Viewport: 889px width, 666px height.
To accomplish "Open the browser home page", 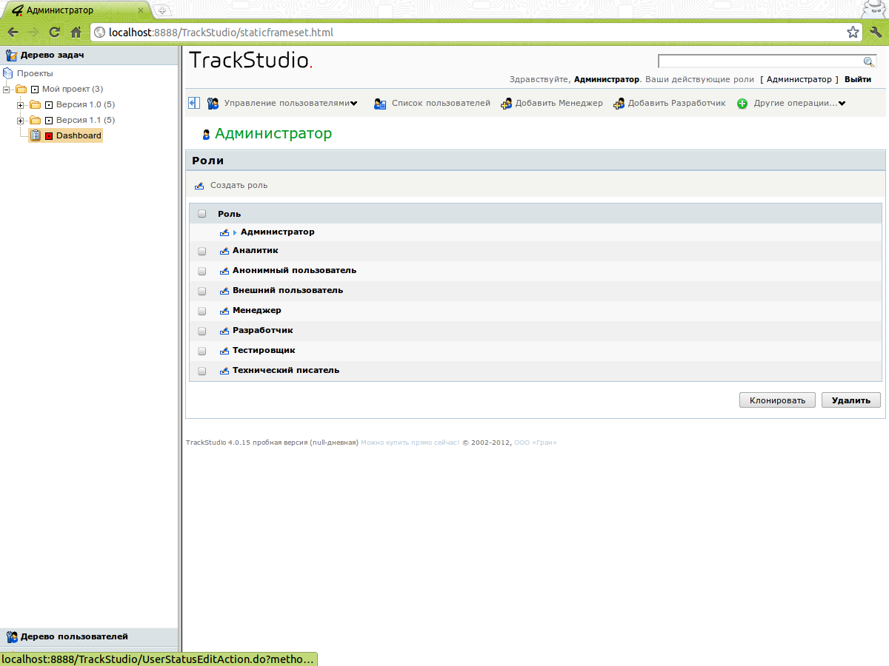I will tap(76, 33).
